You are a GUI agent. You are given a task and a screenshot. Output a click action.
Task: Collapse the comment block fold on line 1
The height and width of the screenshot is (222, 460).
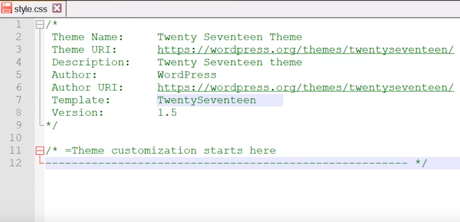(x=39, y=25)
